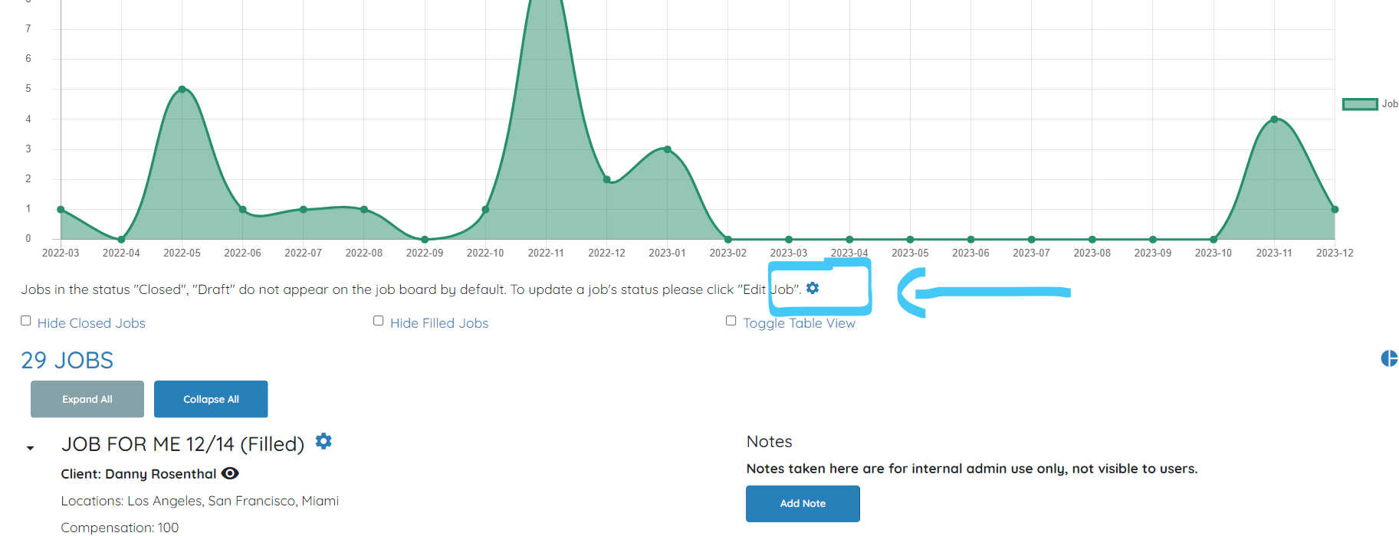Screen dimensions: 1399x536
Task: Enable the Hide Filled Jobs checkbox
Action: pos(379,321)
